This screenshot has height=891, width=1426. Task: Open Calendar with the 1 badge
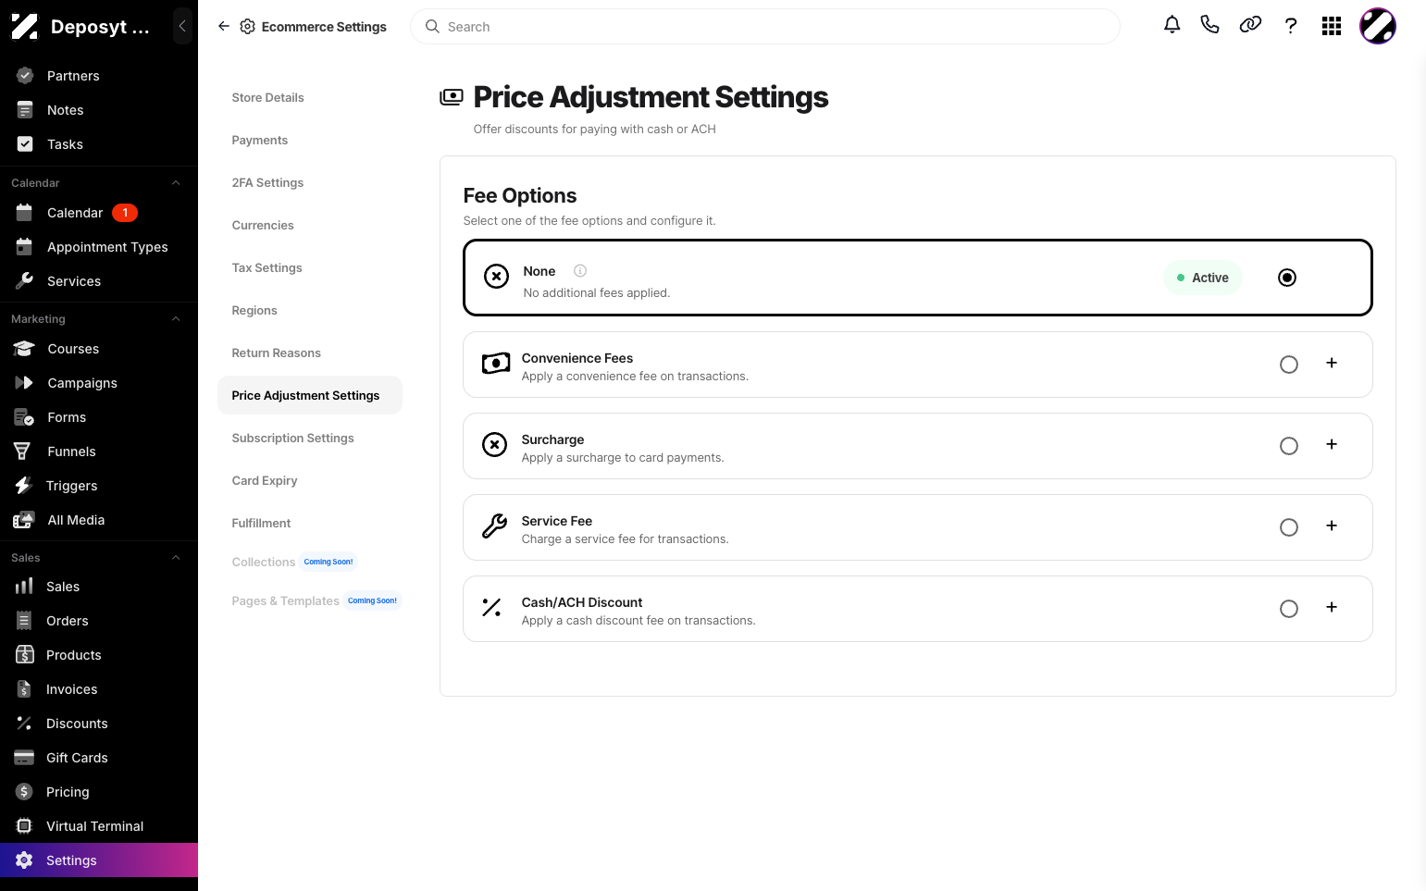click(x=99, y=213)
